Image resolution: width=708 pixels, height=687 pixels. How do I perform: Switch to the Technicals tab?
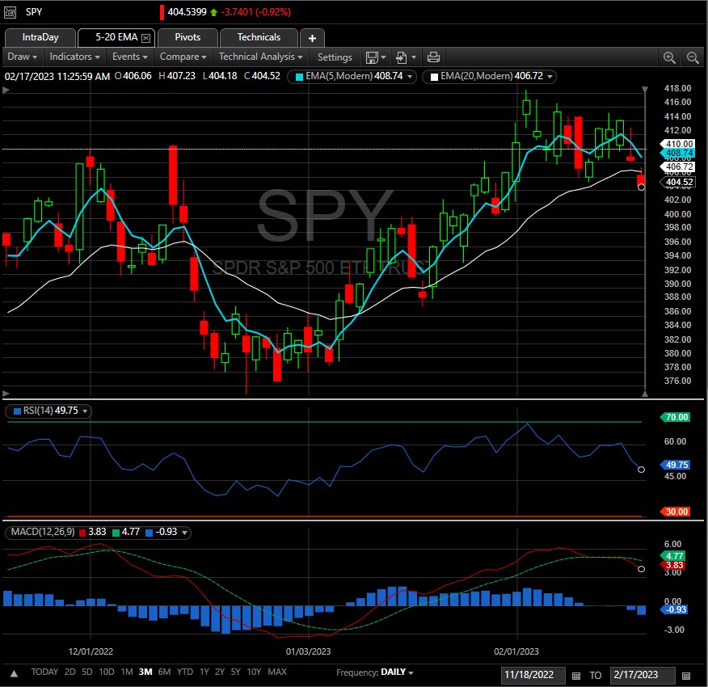pyautogui.click(x=259, y=37)
